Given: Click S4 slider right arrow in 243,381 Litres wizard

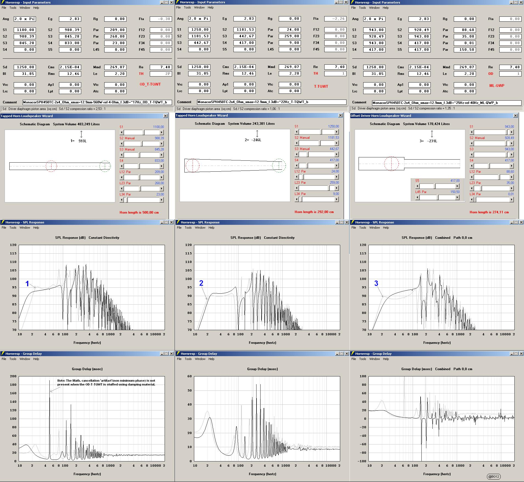Looking at the screenshot, I should click(x=337, y=166).
